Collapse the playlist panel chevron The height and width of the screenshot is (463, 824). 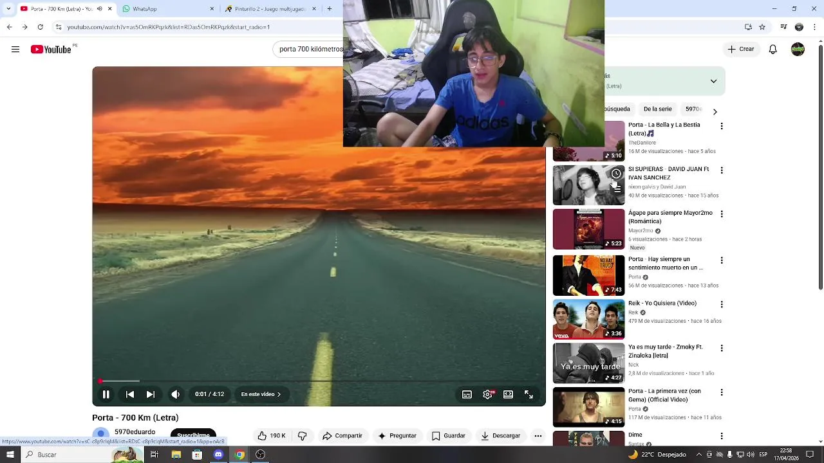713,81
